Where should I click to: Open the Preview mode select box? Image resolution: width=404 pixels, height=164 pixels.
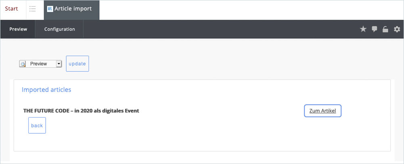[40, 64]
